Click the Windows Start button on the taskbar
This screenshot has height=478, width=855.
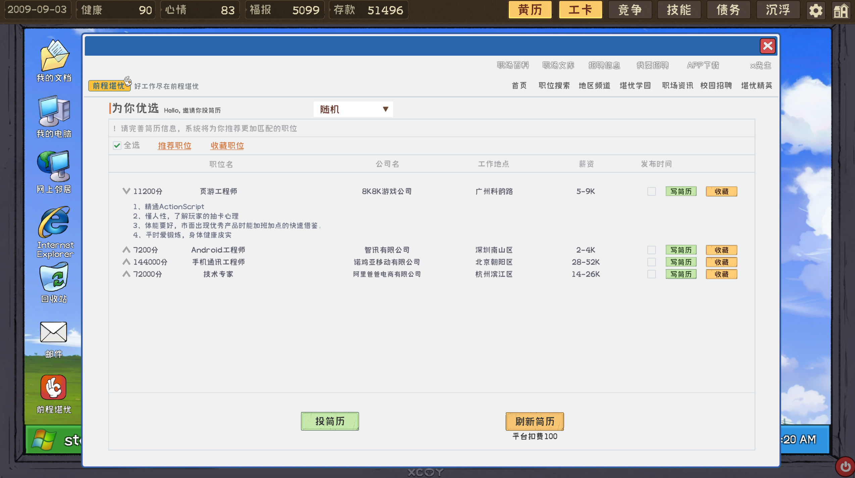click(x=44, y=439)
